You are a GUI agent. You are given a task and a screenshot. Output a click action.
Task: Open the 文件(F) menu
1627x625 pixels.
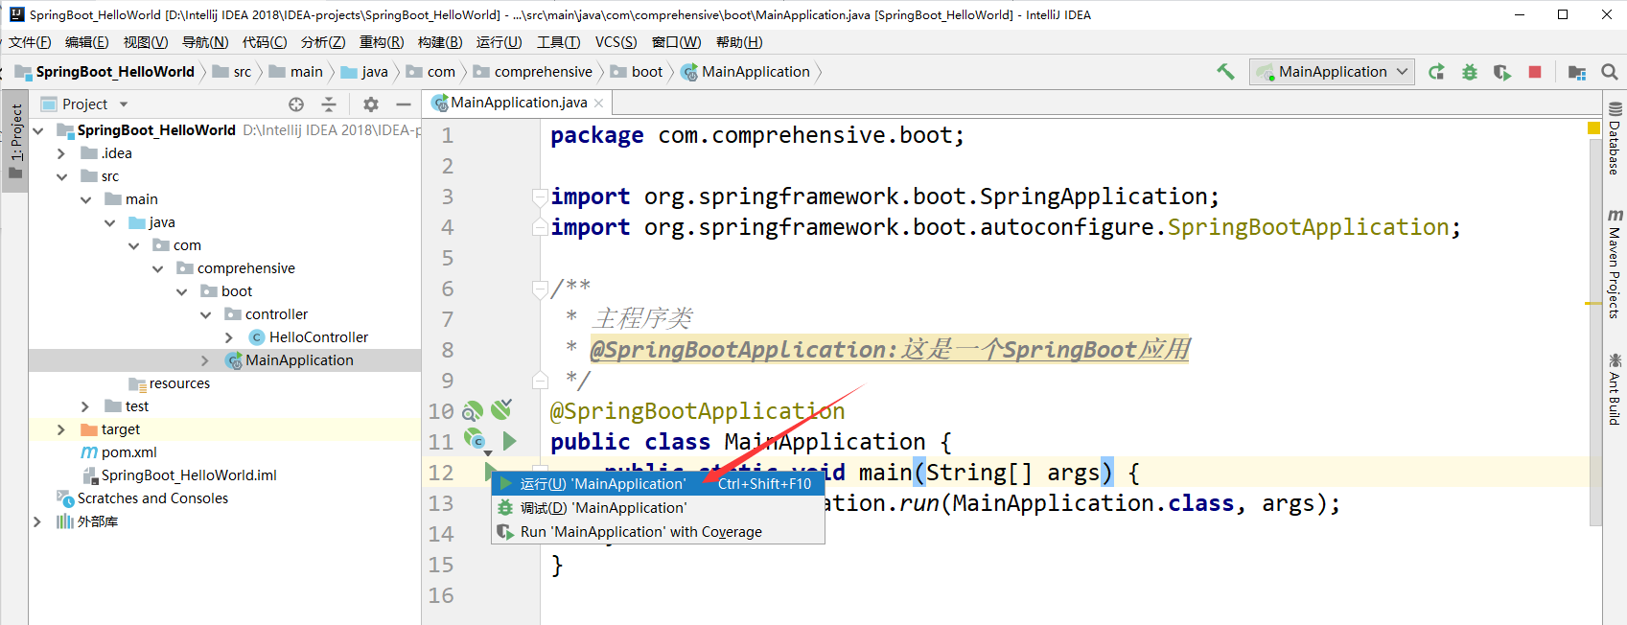pyautogui.click(x=30, y=42)
